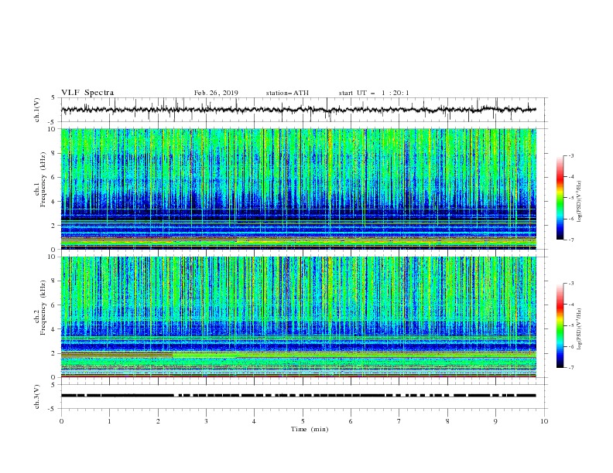Click the "5" tick of the ch.1(V) axis
613x473 pixels.
click(x=54, y=97)
